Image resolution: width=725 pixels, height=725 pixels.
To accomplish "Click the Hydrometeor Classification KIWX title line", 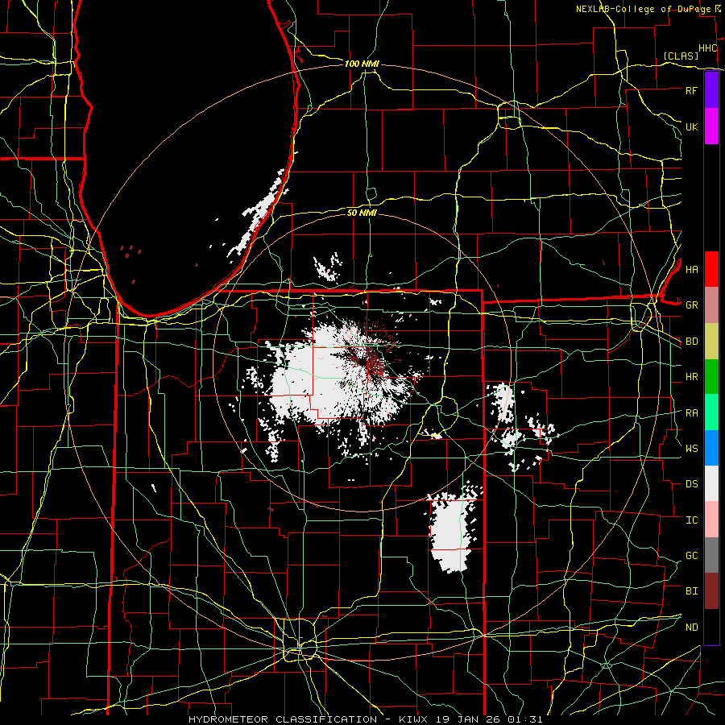I will pyautogui.click(x=365, y=719).
